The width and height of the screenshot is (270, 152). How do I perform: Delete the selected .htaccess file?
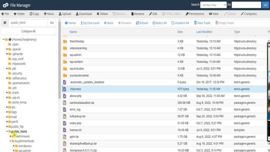[x=102, y=14]
